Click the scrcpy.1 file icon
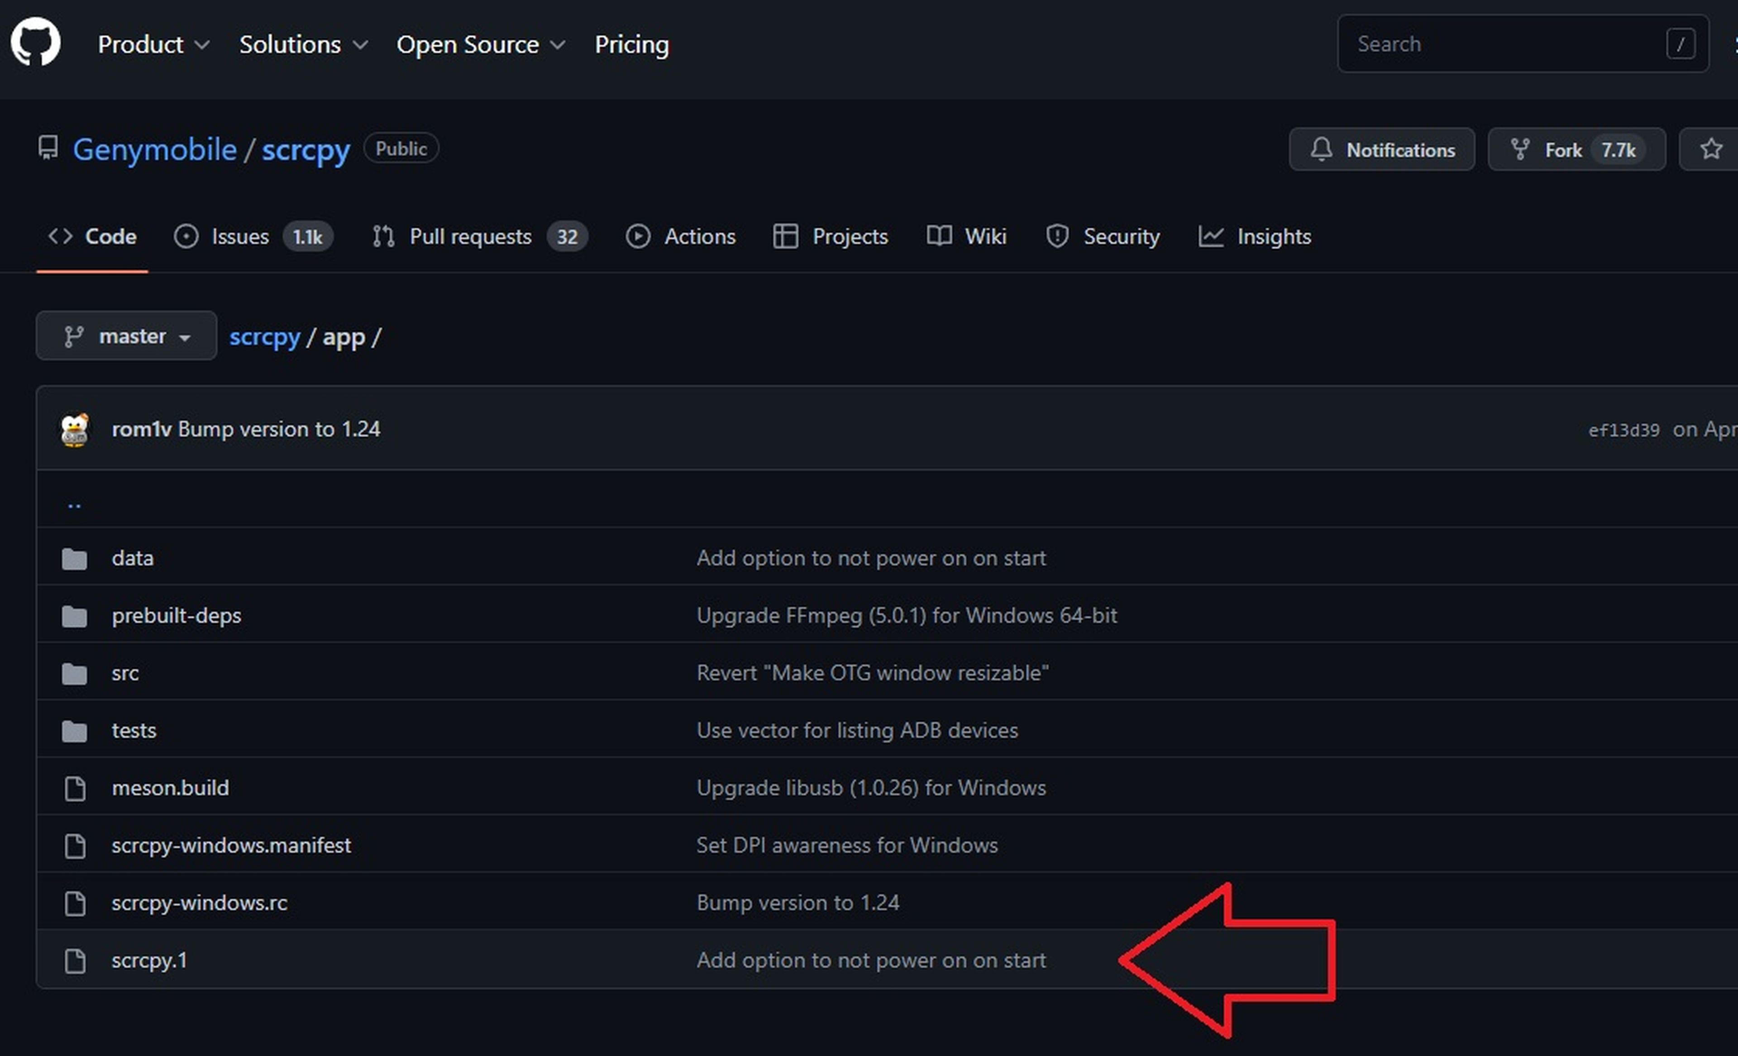This screenshot has width=1738, height=1056. tap(75, 961)
